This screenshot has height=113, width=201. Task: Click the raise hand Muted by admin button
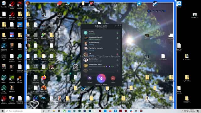(101, 78)
